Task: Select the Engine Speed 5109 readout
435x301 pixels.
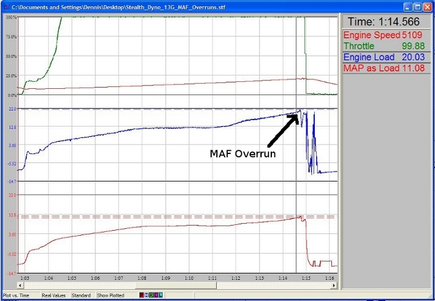Action: (x=386, y=35)
